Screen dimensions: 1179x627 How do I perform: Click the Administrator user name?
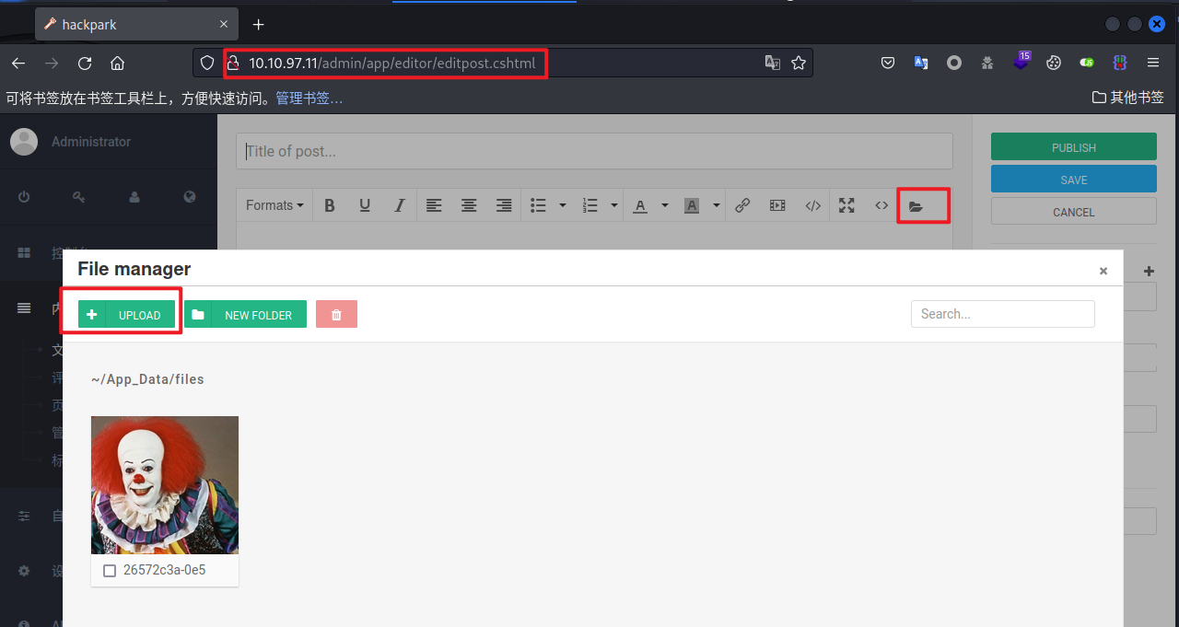[x=91, y=142]
